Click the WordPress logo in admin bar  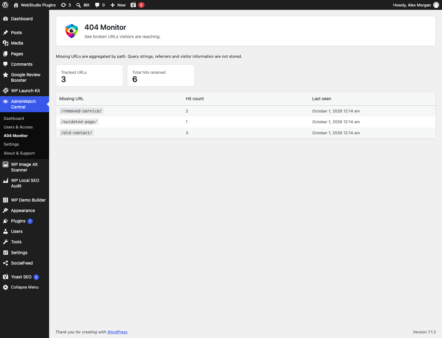pos(5,5)
